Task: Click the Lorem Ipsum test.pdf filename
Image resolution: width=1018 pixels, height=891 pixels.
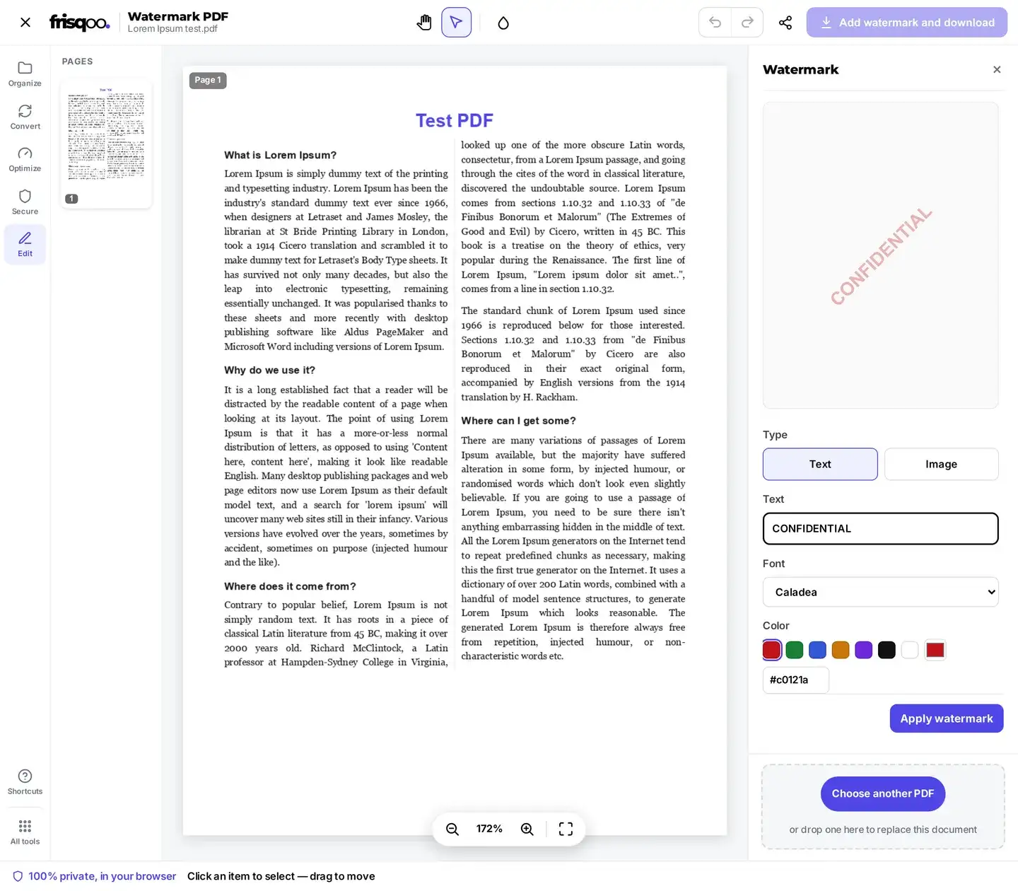Action: (x=172, y=29)
